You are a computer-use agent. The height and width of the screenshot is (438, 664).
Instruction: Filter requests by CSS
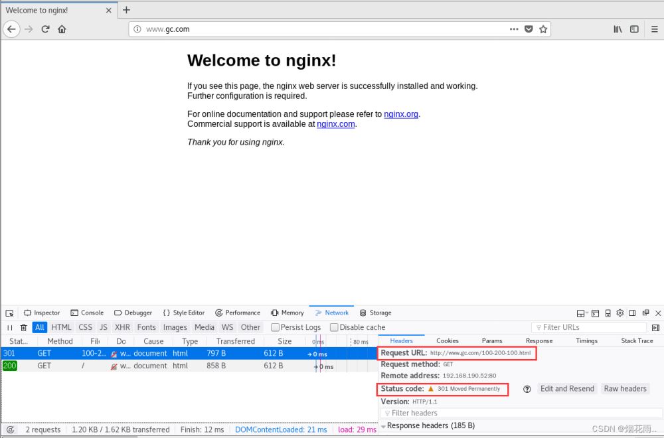85,327
